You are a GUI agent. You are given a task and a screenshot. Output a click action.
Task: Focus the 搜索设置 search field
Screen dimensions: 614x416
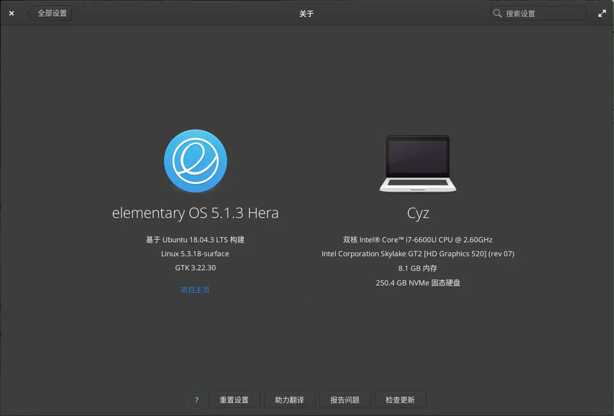coord(538,13)
